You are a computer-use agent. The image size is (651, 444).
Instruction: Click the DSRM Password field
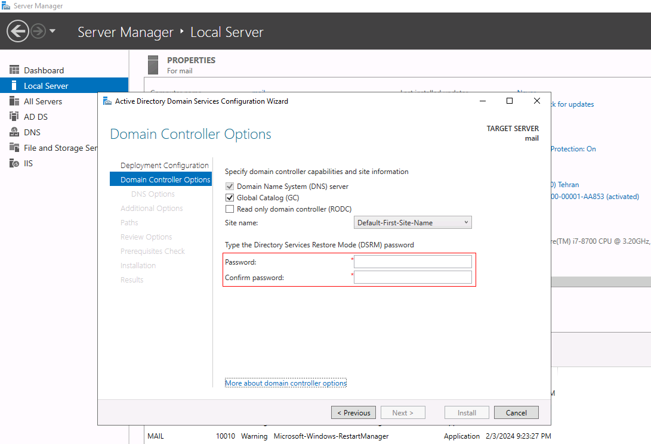pos(413,262)
